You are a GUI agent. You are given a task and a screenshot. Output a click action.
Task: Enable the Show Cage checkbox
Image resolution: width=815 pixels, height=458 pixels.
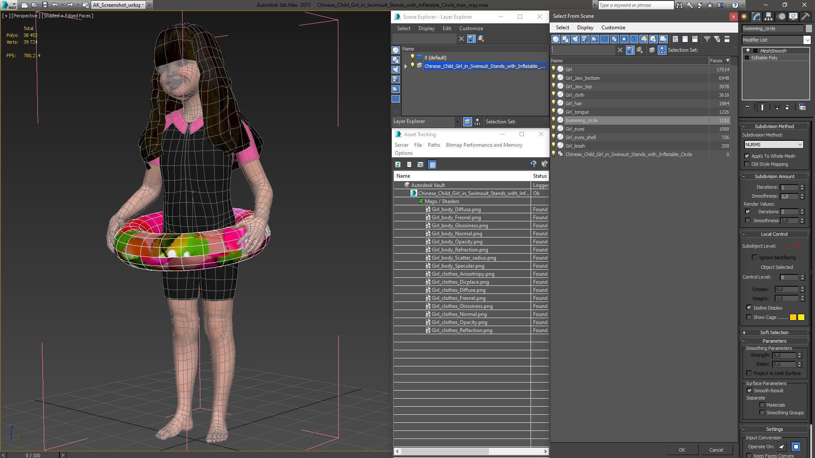point(749,317)
